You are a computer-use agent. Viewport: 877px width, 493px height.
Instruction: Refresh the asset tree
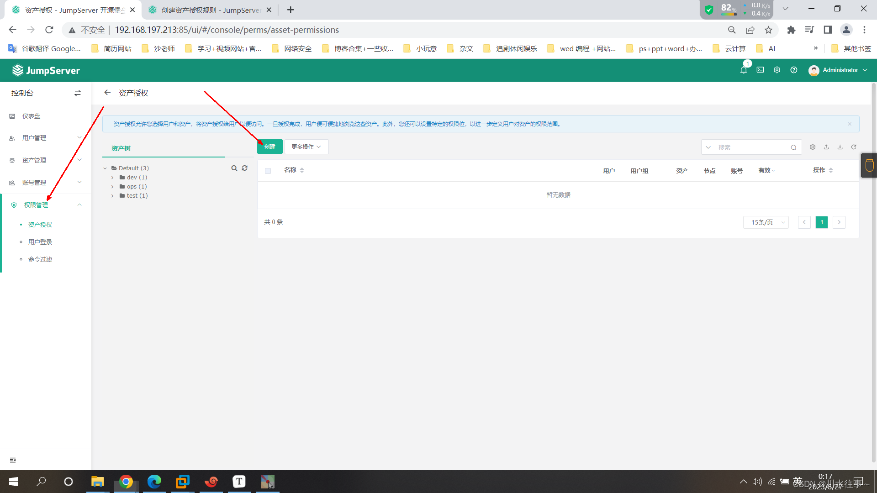tap(245, 168)
